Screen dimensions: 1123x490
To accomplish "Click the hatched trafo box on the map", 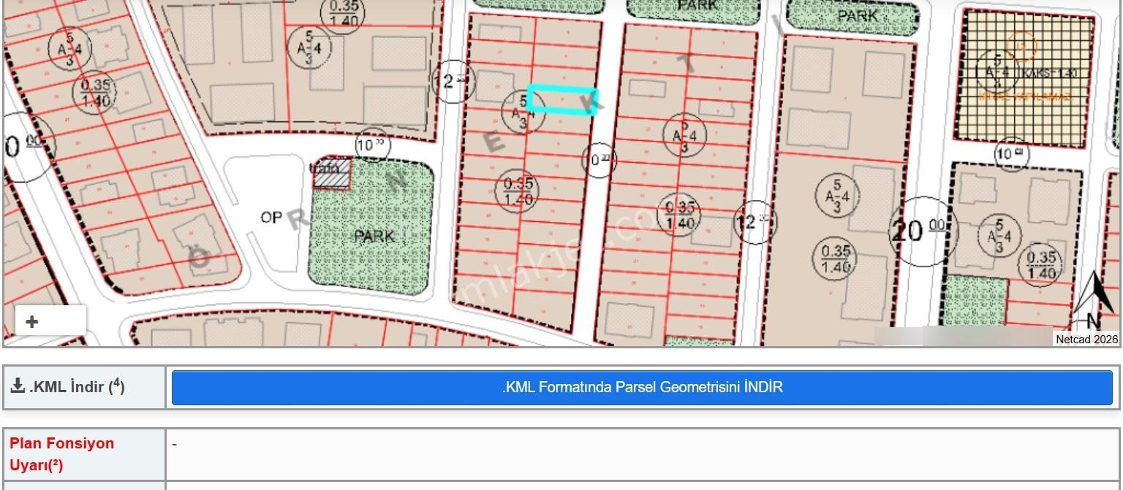I will coord(332,172).
